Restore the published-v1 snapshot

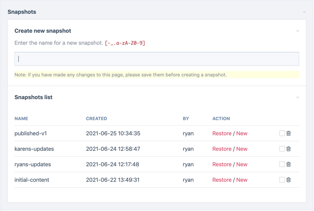pyautogui.click(x=222, y=133)
